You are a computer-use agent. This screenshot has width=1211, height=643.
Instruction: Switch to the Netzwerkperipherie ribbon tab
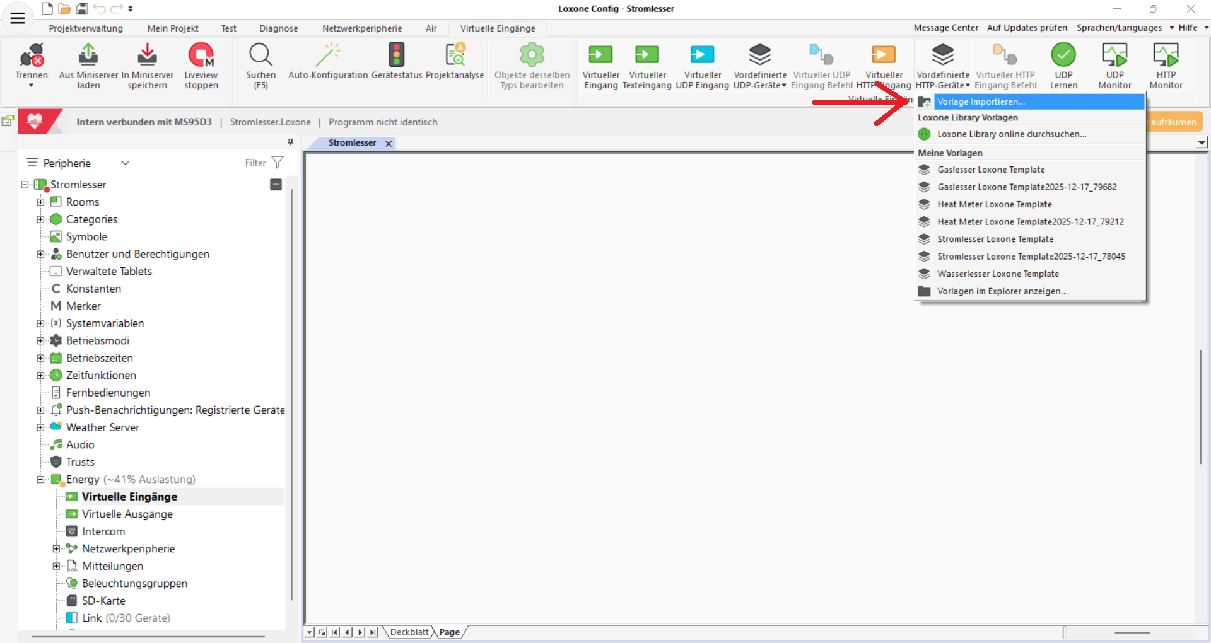pyautogui.click(x=362, y=28)
